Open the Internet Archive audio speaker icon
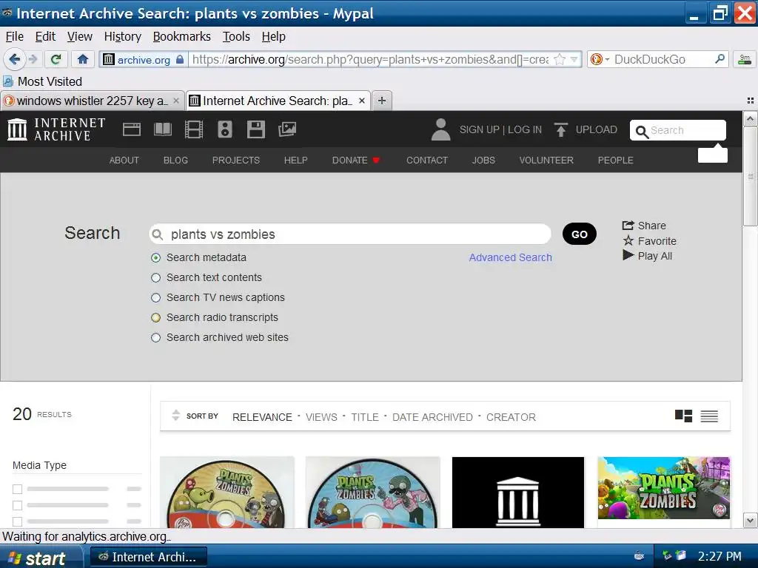The image size is (758, 568). click(225, 129)
